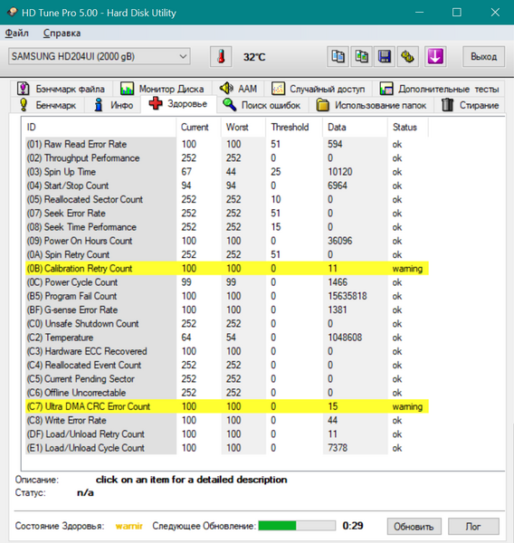Open the Монитор Диска tab
Screen dimensions: 514x543
click(162, 89)
